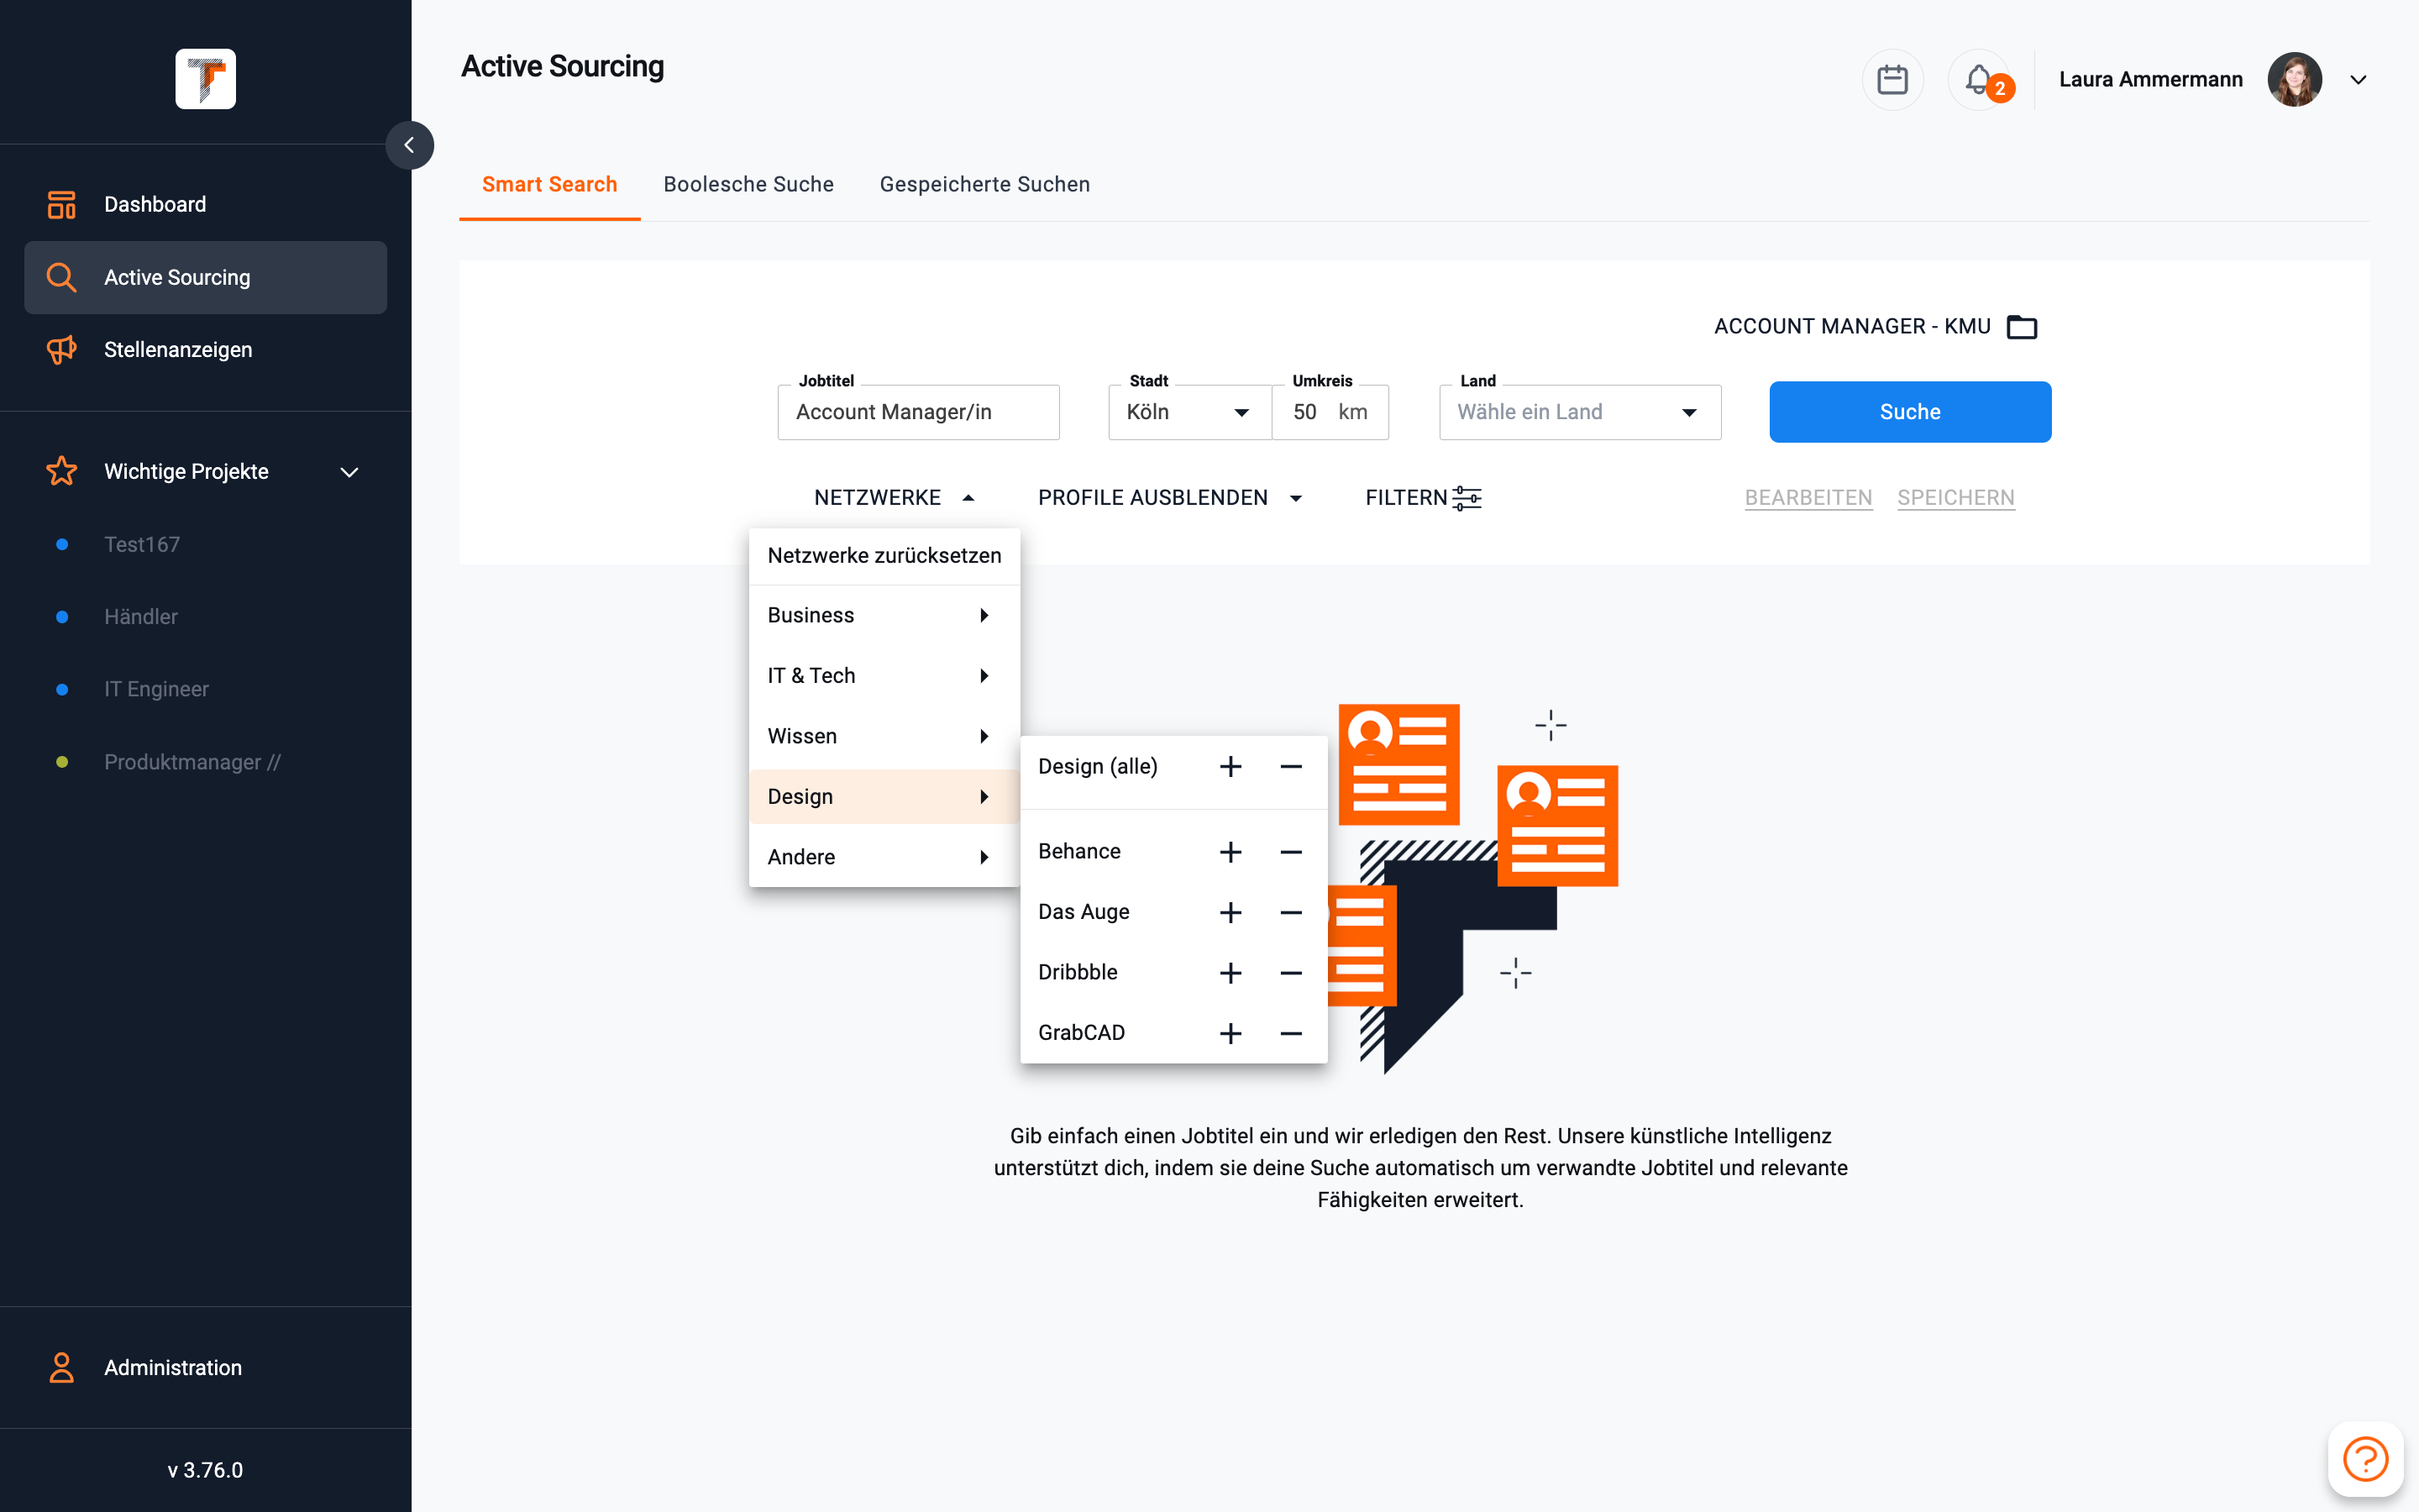This screenshot has height=1512, width=2419.
Task: Collapse Wichtige Projekte list chevron
Action: tap(349, 472)
